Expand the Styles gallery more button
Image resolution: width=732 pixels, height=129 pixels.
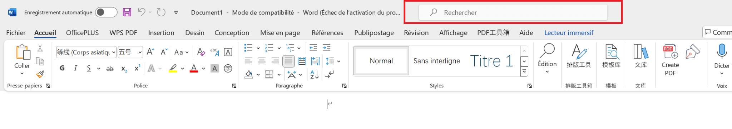(x=524, y=71)
